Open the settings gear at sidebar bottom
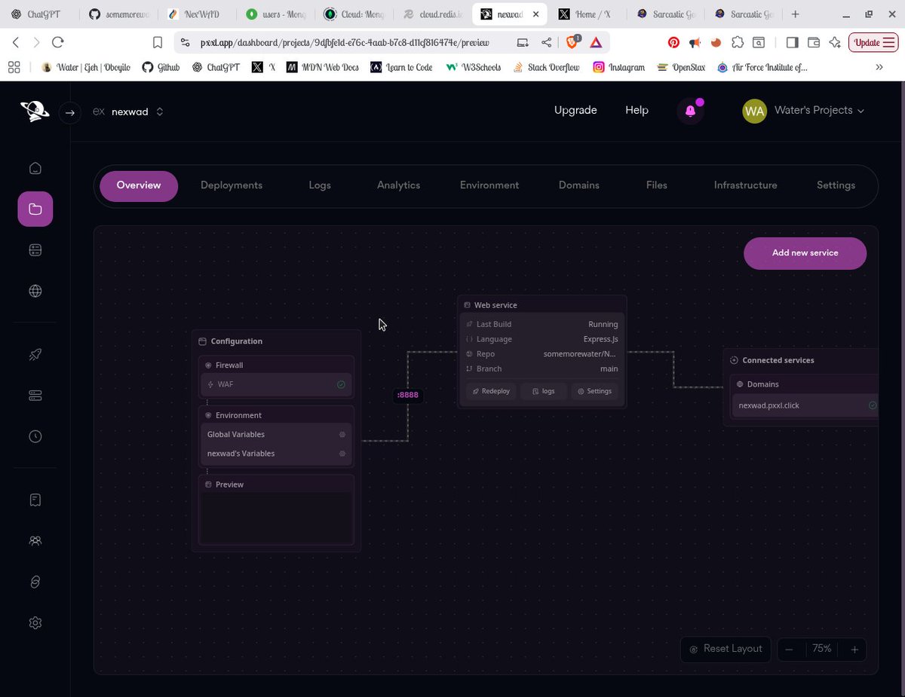 [35, 622]
